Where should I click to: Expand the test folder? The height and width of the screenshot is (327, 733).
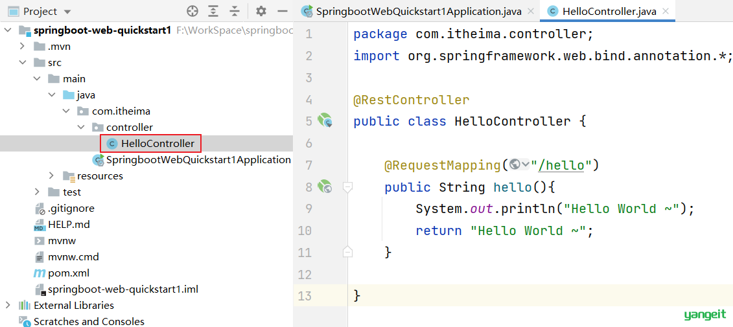tap(37, 192)
